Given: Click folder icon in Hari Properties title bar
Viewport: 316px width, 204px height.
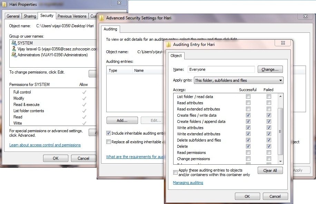Looking at the screenshot, I should 4,4.
